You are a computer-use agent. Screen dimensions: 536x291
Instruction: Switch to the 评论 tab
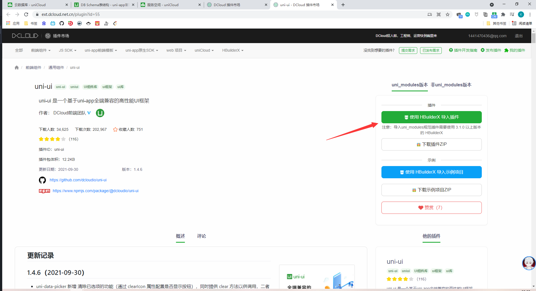click(201, 236)
